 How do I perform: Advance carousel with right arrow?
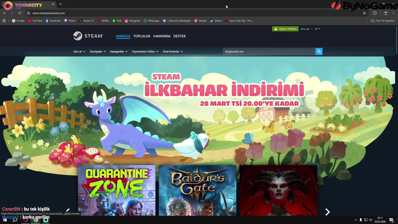tap(327, 212)
